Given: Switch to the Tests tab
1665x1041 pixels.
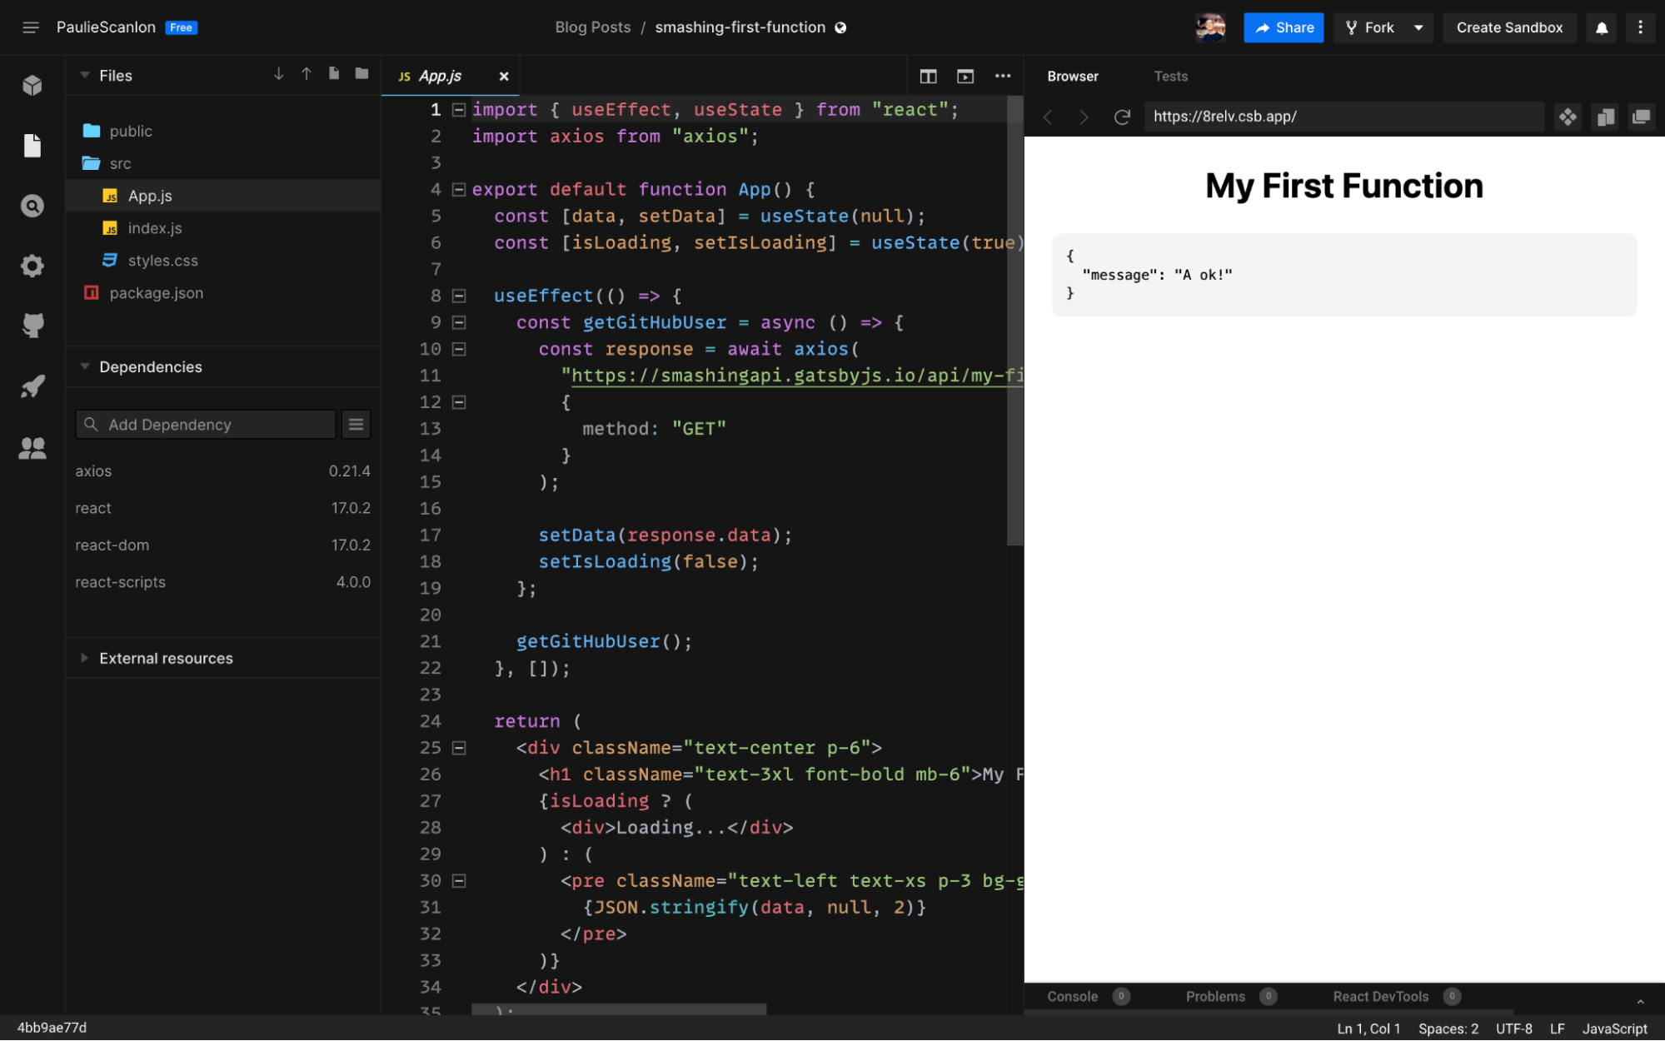Looking at the screenshot, I should point(1170,76).
